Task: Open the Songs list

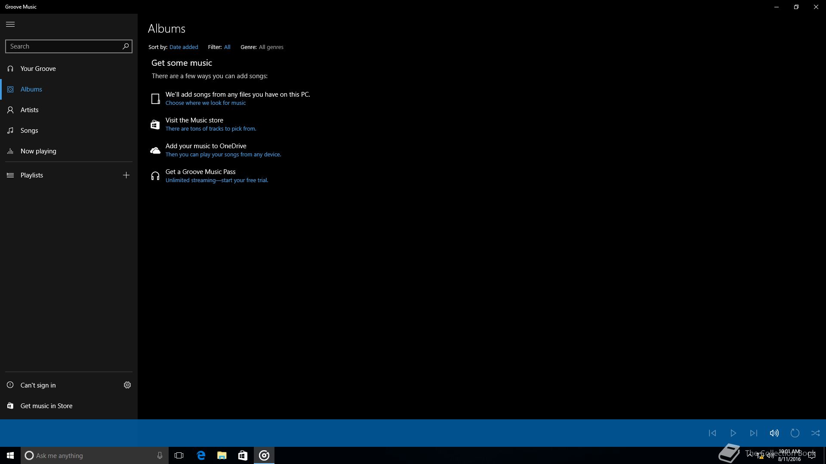Action: (x=69, y=131)
